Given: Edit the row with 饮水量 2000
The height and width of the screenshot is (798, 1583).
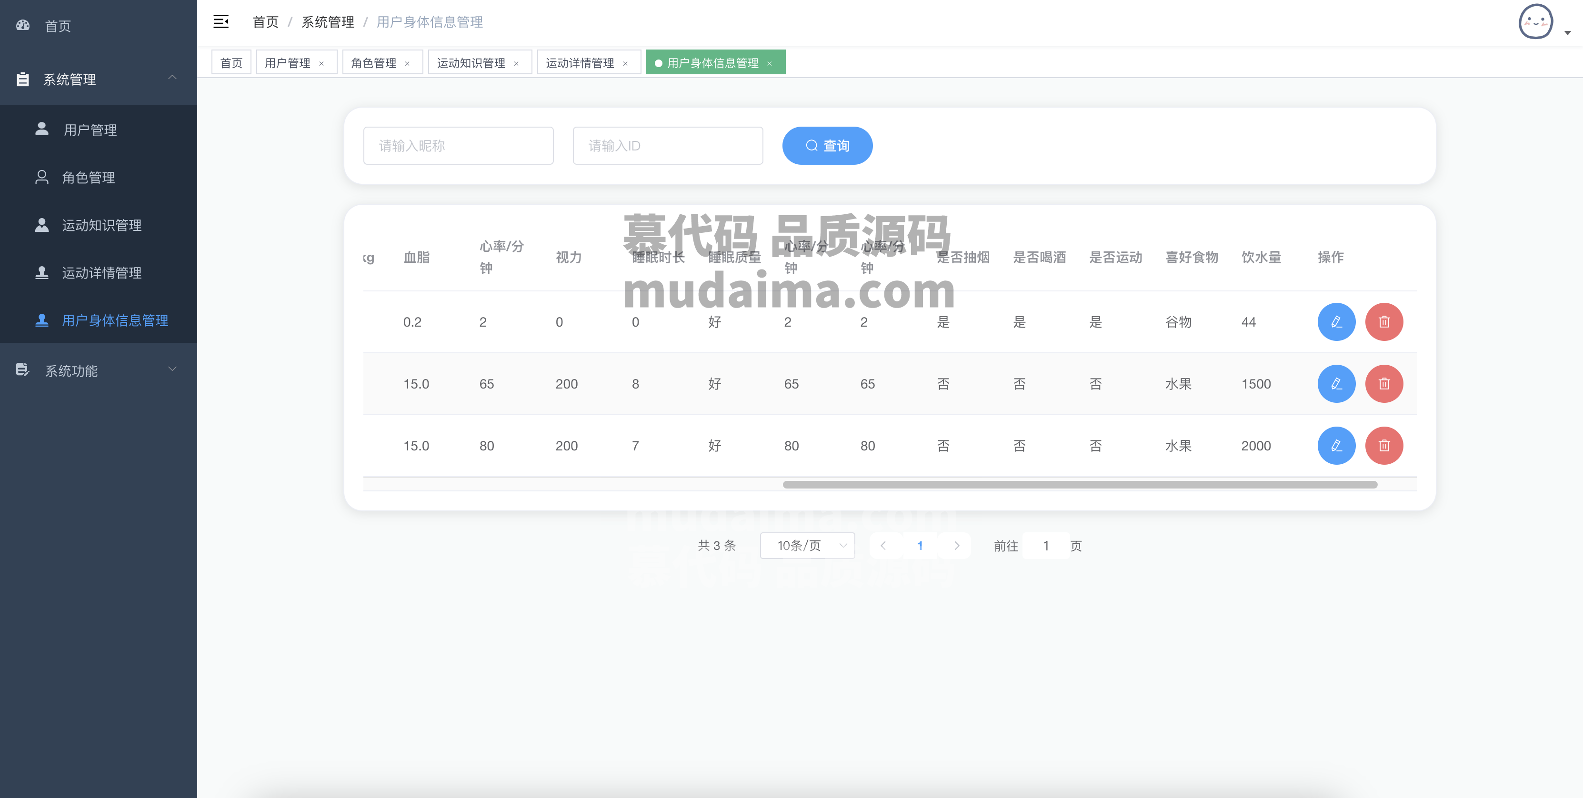Looking at the screenshot, I should pos(1337,446).
